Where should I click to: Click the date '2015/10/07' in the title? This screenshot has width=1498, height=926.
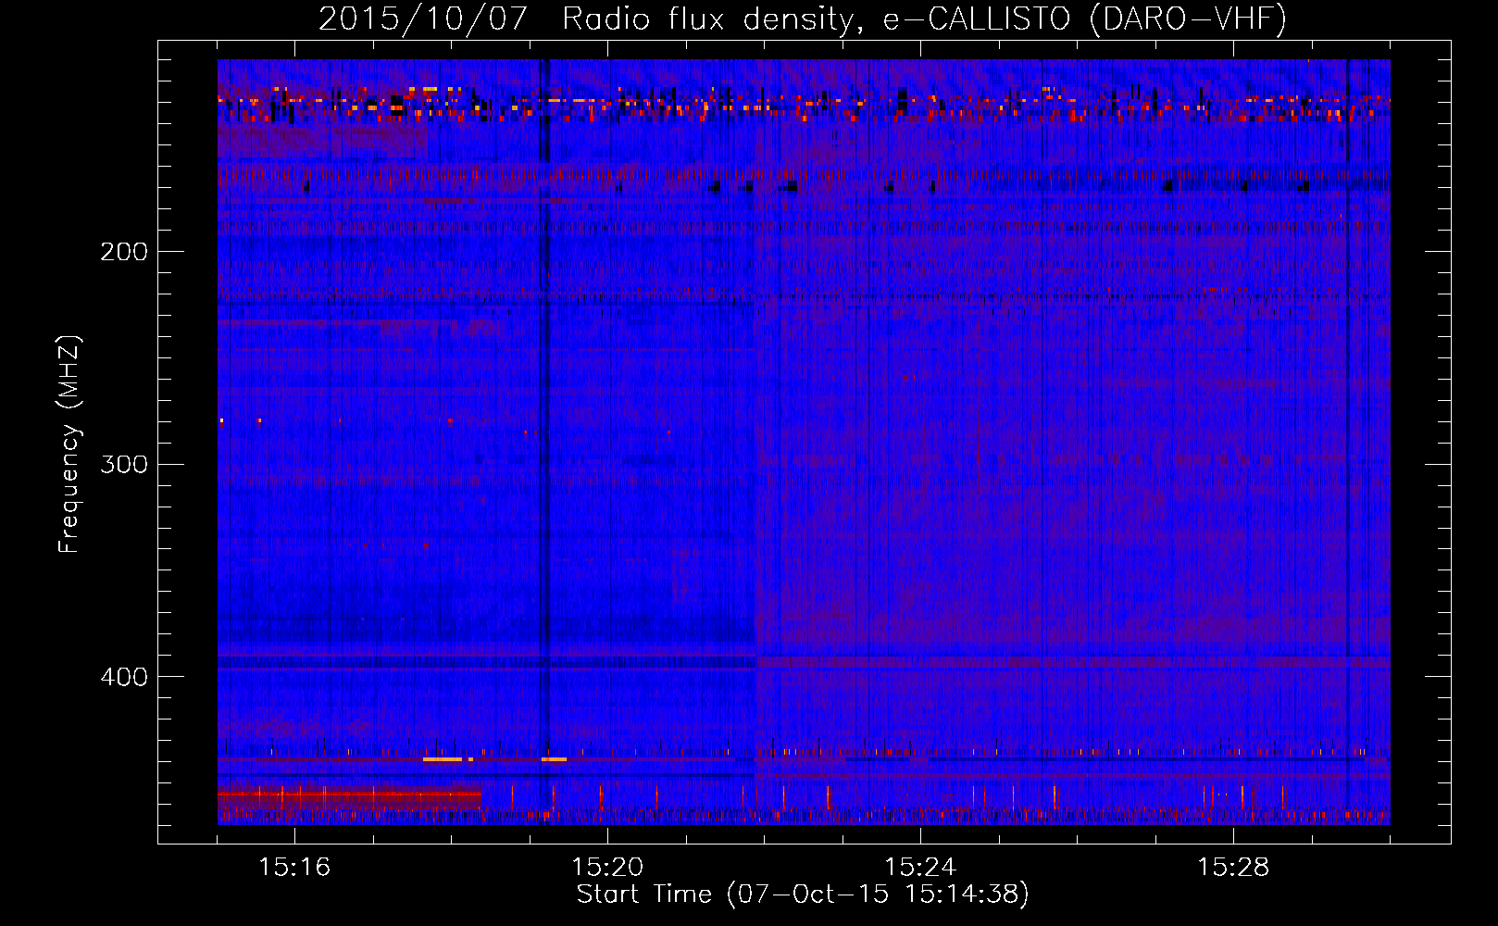[x=422, y=19]
